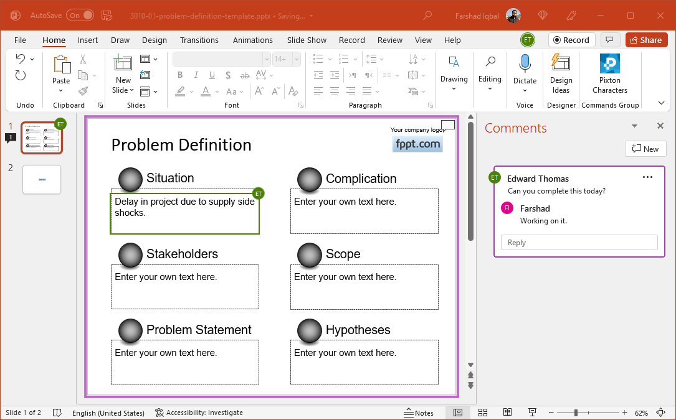Screen dimensions: 676x420
Task: Click the Dictate microphone icon
Action: click(x=525, y=64)
